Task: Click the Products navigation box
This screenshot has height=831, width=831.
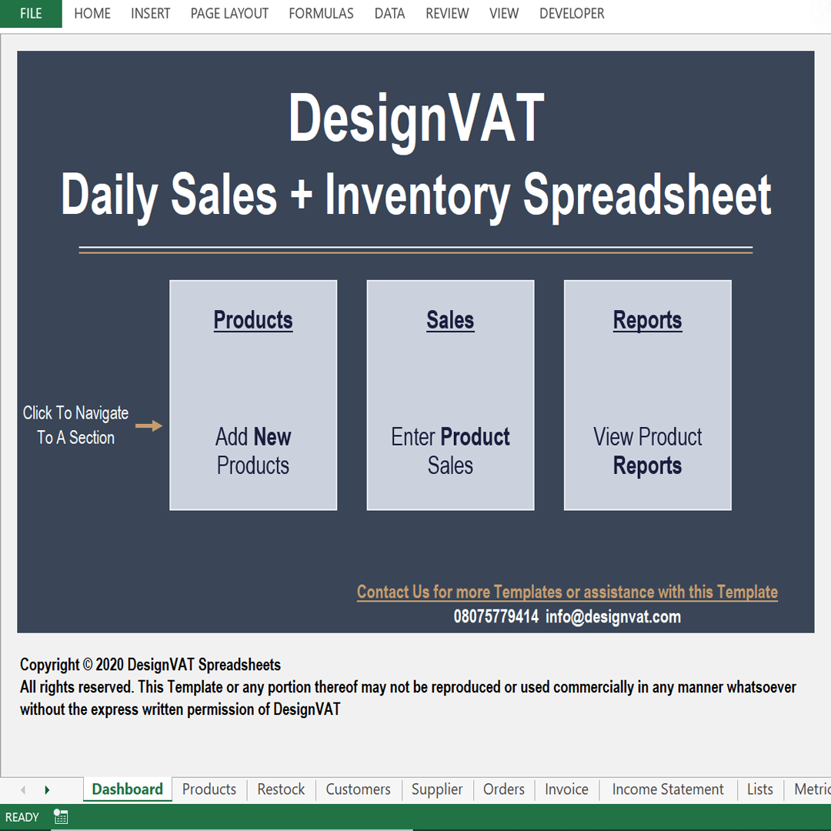Action: [253, 395]
